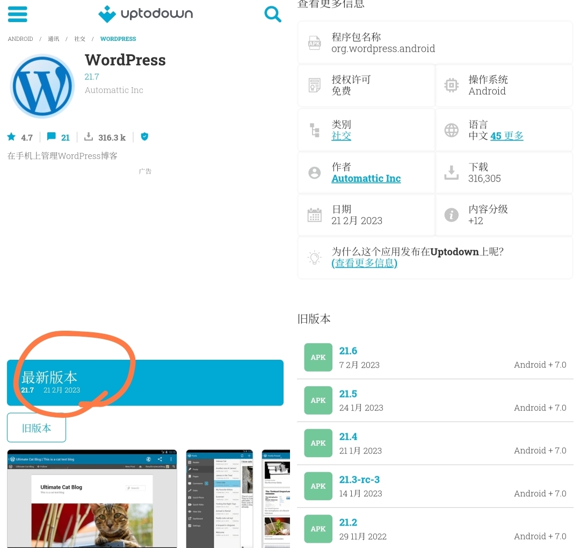Click the download icon beside 下载 316,305

pyautogui.click(x=451, y=173)
